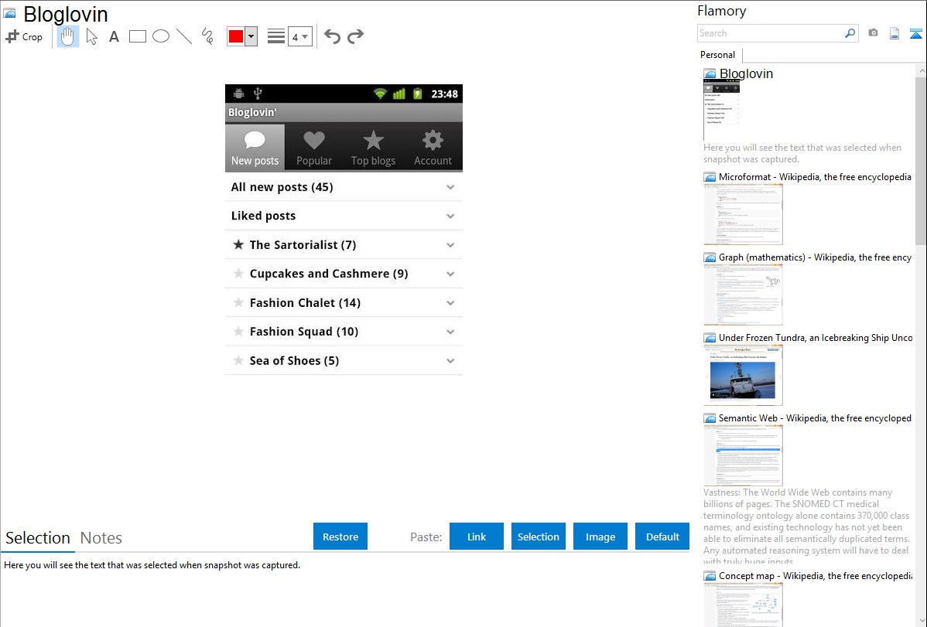Open the Notes tab
927x627 pixels.
point(101,538)
